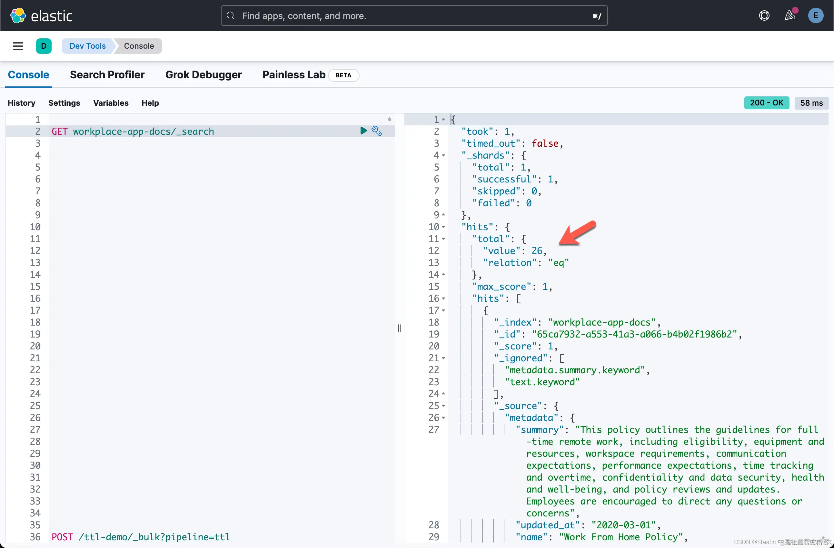Click the Elastic logo home icon

18,16
